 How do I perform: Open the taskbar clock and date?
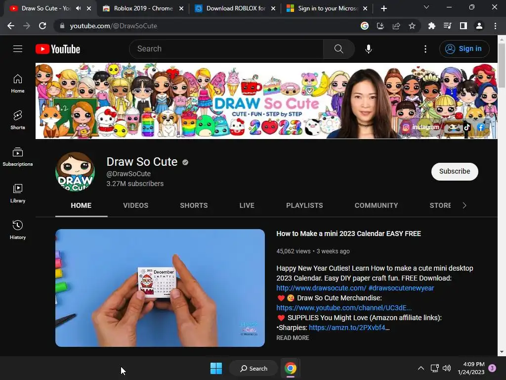(471, 368)
